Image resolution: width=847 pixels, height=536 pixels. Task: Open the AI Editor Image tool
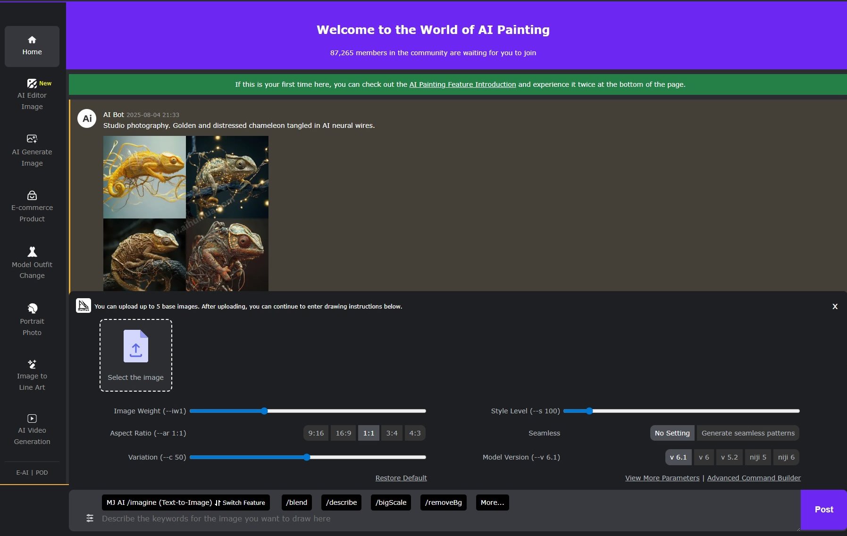tap(32, 84)
